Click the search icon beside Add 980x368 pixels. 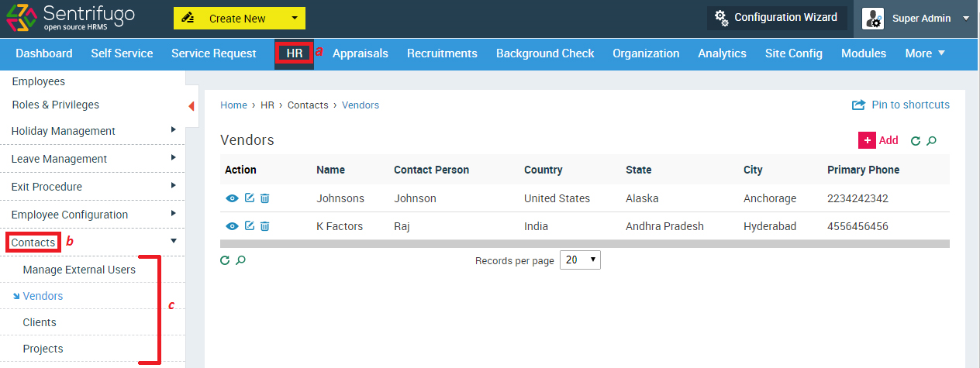point(932,141)
